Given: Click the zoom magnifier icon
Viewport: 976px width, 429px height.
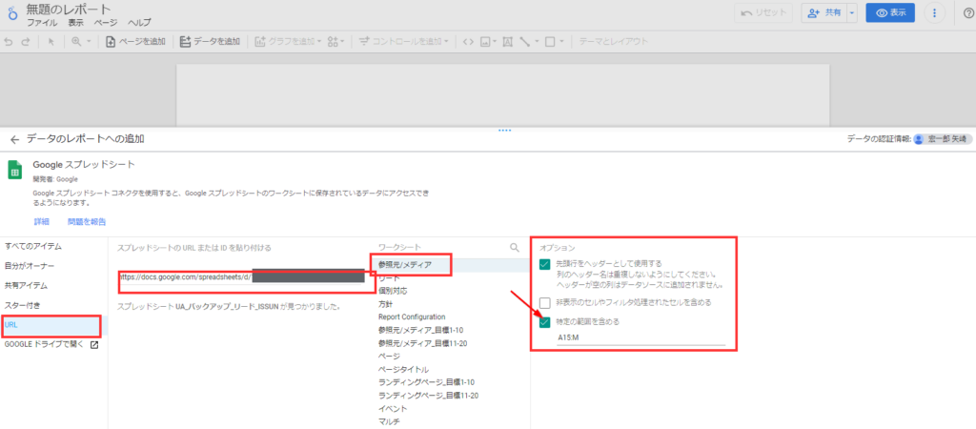Looking at the screenshot, I should click(x=76, y=42).
